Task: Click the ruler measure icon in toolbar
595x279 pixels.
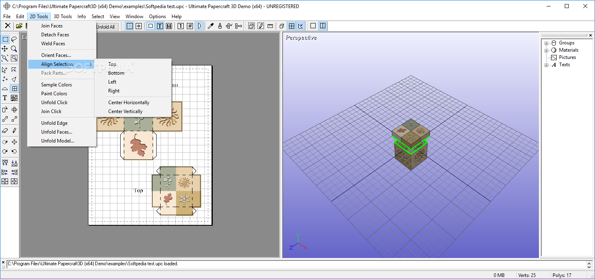Action: click(x=270, y=26)
